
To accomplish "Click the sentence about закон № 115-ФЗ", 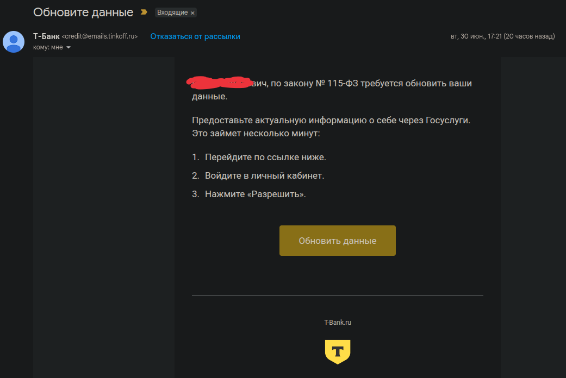I will [332, 90].
